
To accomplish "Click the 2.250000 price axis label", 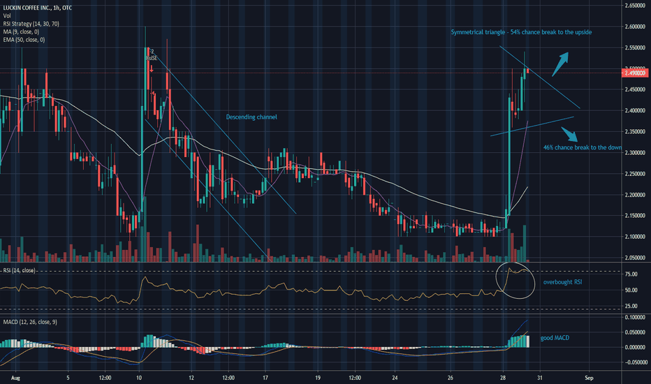I will [x=635, y=174].
